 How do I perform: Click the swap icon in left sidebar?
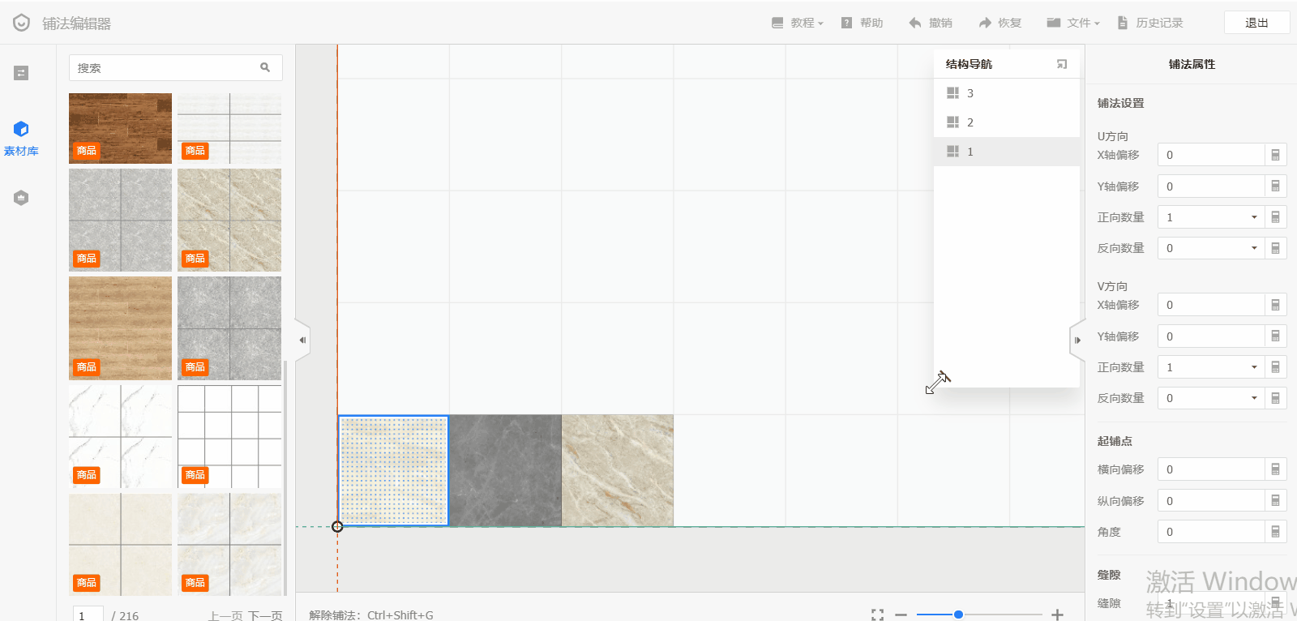pos(21,73)
